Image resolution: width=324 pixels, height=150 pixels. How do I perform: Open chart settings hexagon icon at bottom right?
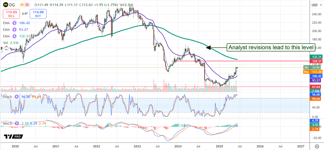(x=317, y=146)
